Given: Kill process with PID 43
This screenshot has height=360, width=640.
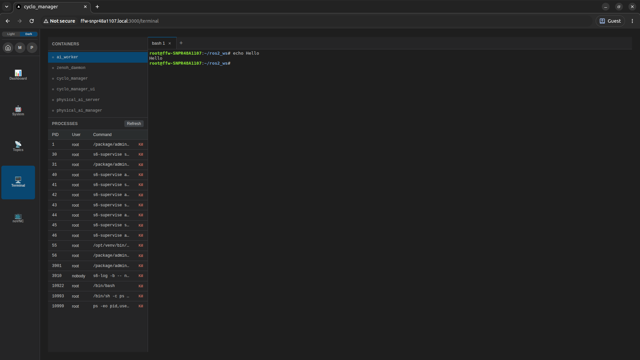Looking at the screenshot, I should point(141,205).
